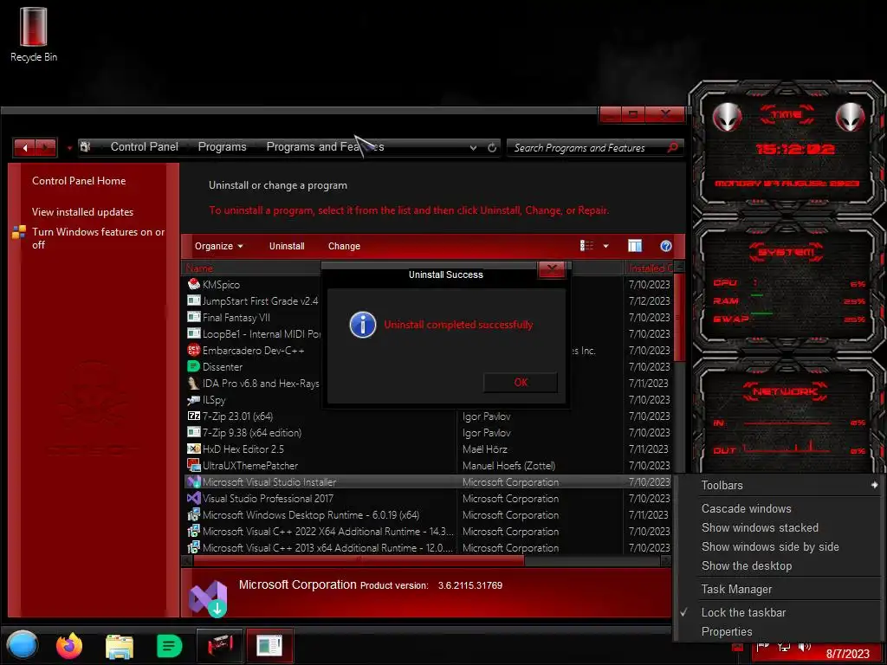
Task: Click Control Panel breadcrumb
Action: coord(145,147)
